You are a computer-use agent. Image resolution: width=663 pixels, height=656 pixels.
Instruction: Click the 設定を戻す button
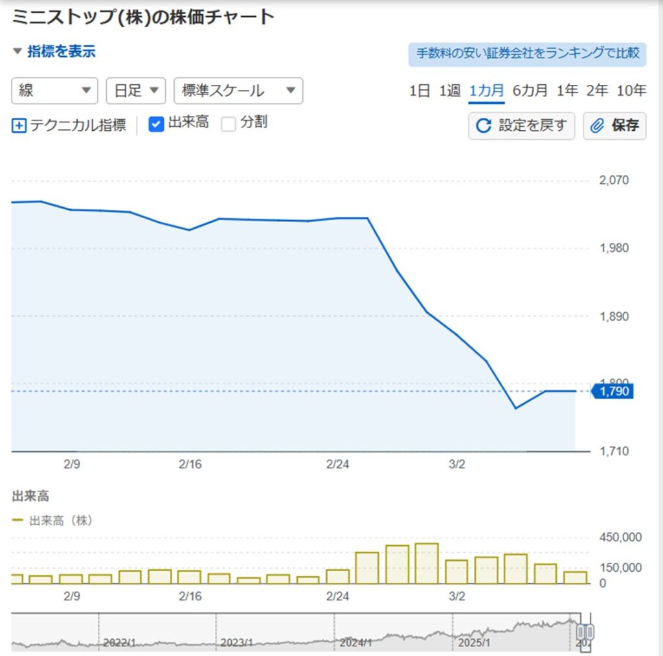point(521,126)
